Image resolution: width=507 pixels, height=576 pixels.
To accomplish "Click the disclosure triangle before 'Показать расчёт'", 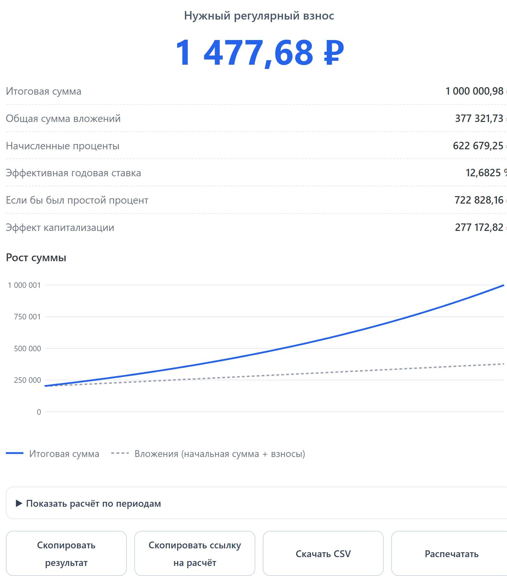I will (19, 503).
